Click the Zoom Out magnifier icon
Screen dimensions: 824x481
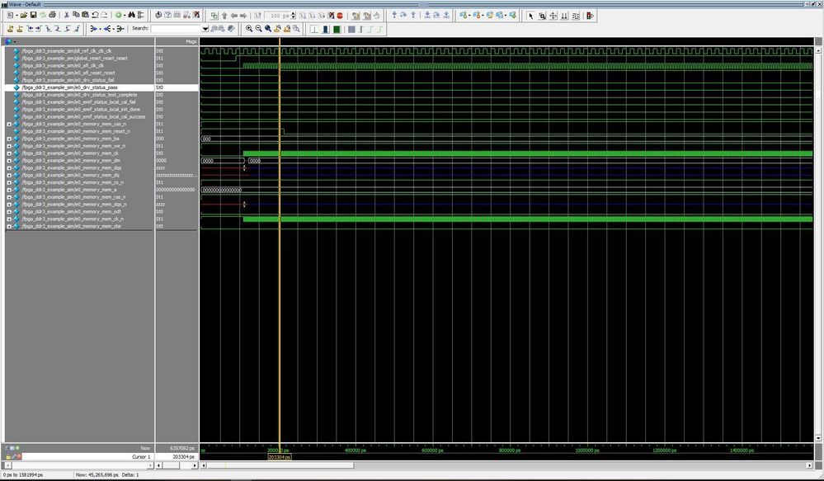(x=258, y=29)
